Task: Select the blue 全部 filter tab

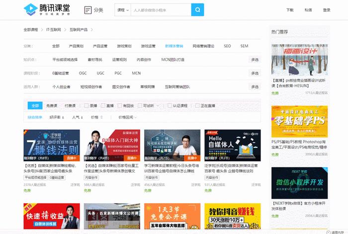Action: [35, 106]
